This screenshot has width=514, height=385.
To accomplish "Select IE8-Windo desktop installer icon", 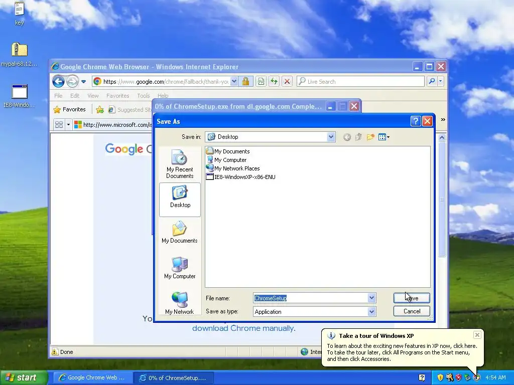I will pyautogui.click(x=20, y=96).
